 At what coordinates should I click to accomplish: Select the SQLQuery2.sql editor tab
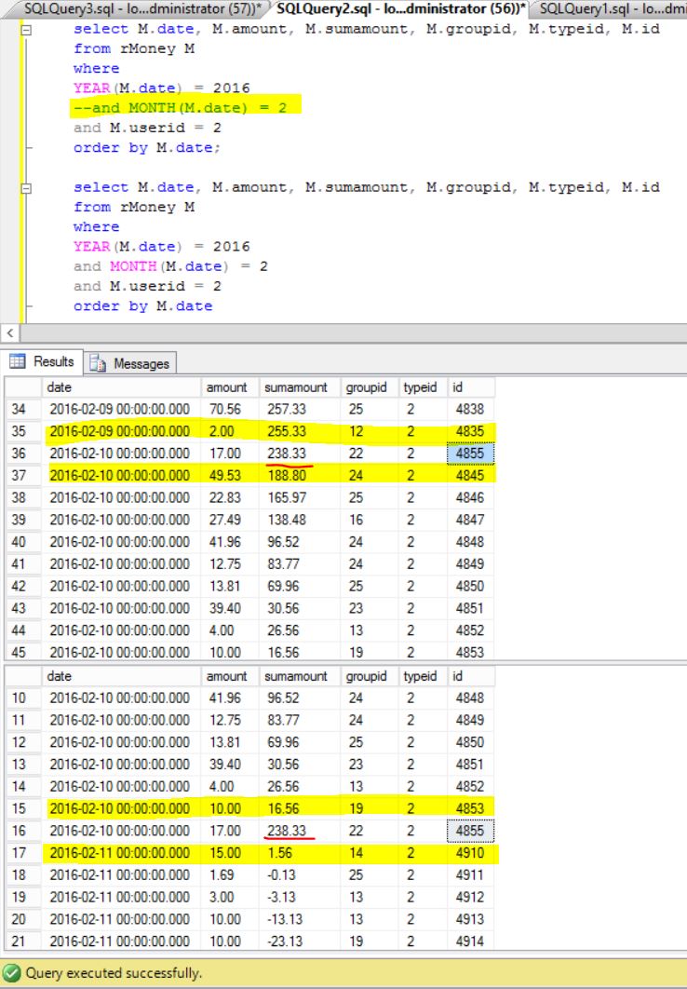point(401,8)
